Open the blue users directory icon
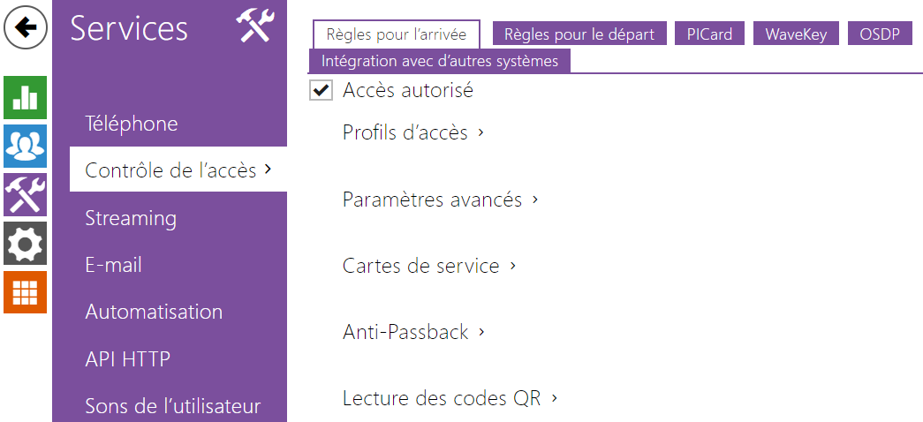Viewport: 923px width, 422px height. click(26, 146)
